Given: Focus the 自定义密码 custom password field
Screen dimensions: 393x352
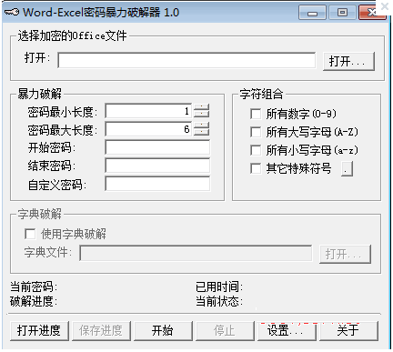Looking at the screenshot, I should (x=157, y=184).
